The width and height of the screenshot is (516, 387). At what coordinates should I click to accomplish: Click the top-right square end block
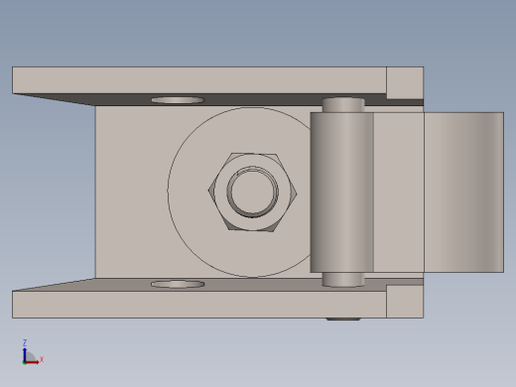pos(405,82)
